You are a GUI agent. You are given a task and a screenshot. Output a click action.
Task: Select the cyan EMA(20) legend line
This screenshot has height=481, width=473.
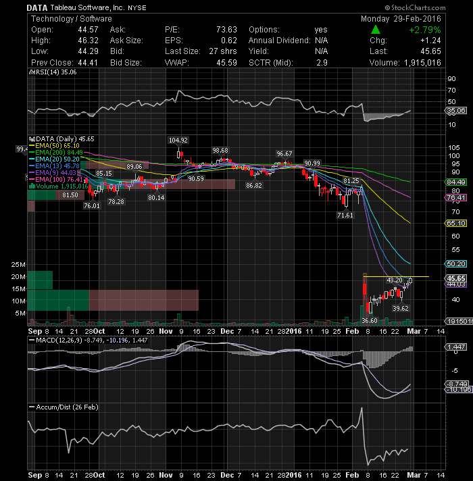[32, 159]
